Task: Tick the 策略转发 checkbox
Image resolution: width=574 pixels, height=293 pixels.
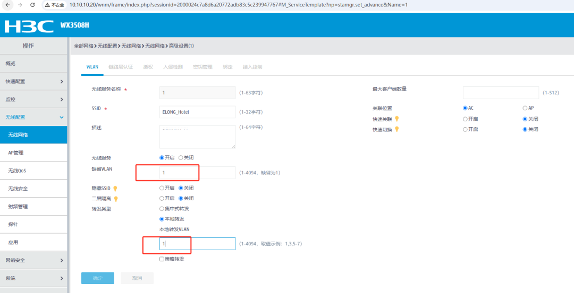Action: pyautogui.click(x=162, y=259)
